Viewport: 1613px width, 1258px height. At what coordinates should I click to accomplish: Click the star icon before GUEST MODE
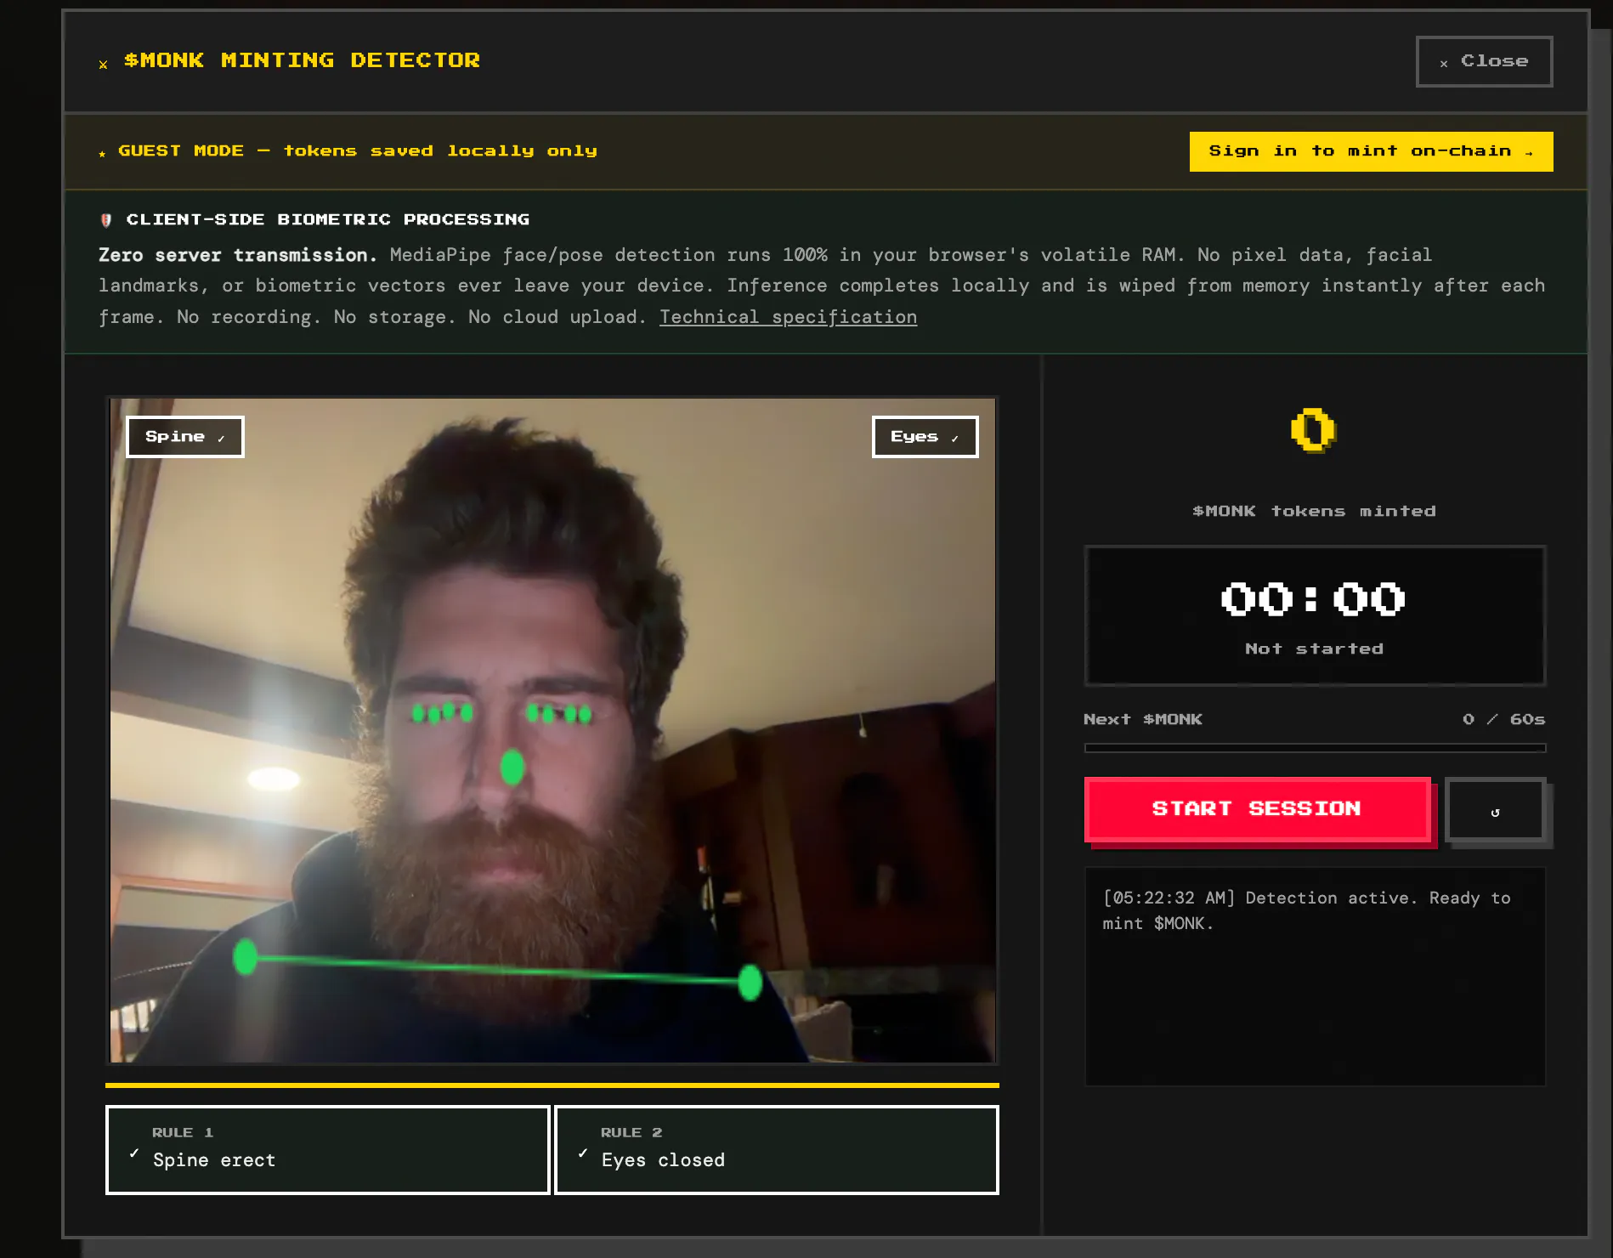point(102,153)
